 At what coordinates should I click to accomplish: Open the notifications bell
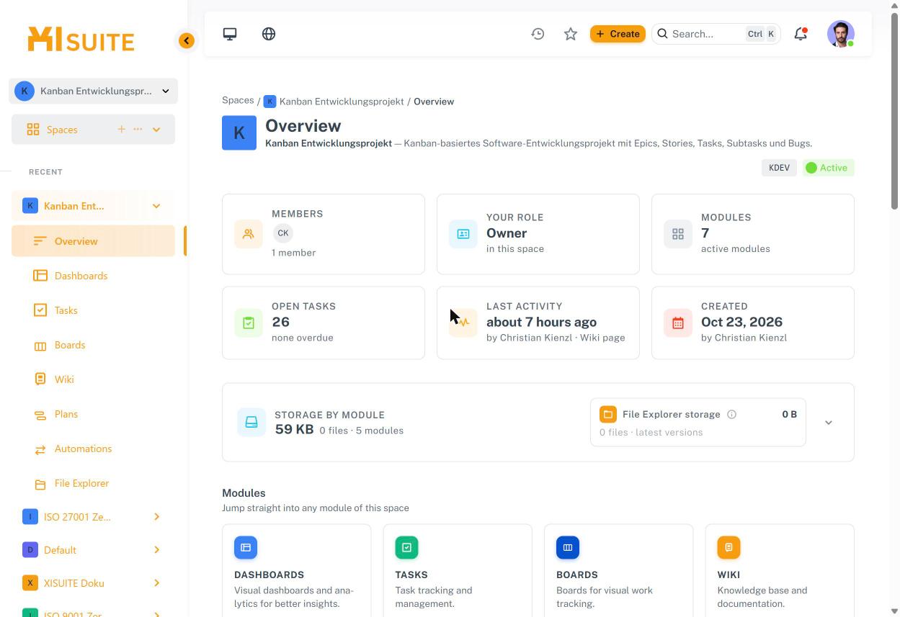[801, 34]
